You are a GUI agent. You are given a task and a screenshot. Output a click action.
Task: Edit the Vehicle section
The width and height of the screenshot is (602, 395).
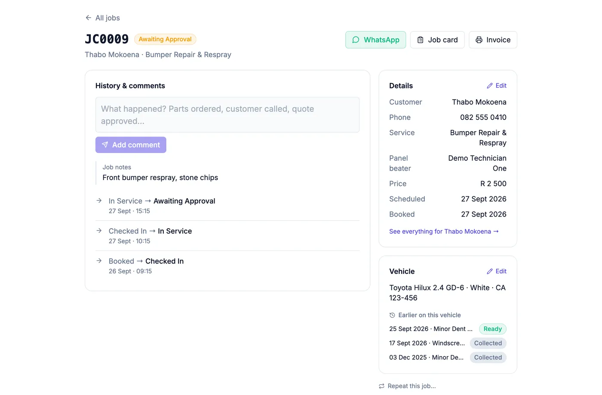[x=497, y=272]
